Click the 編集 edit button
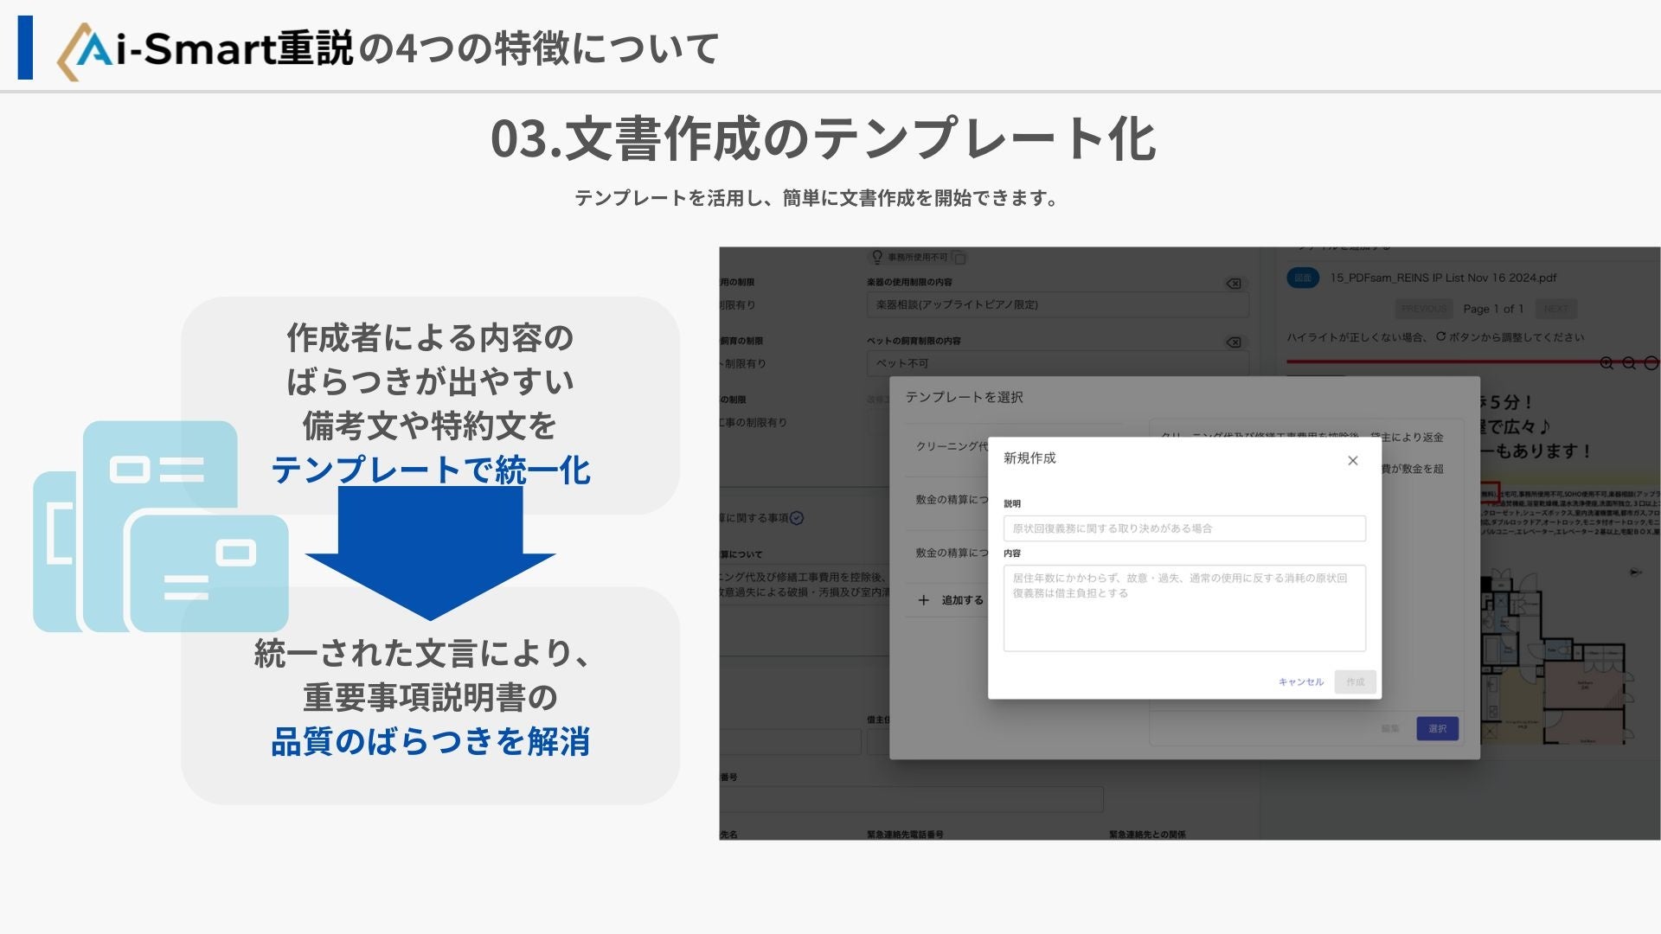Image resolution: width=1661 pixels, height=934 pixels. point(1390,729)
